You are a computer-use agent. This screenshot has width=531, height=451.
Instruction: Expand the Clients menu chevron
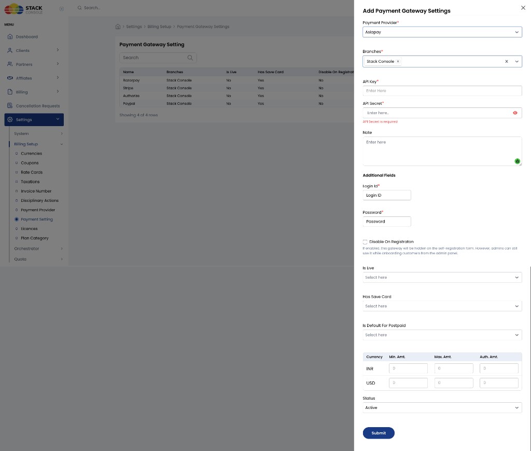pyautogui.click(x=58, y=50)
